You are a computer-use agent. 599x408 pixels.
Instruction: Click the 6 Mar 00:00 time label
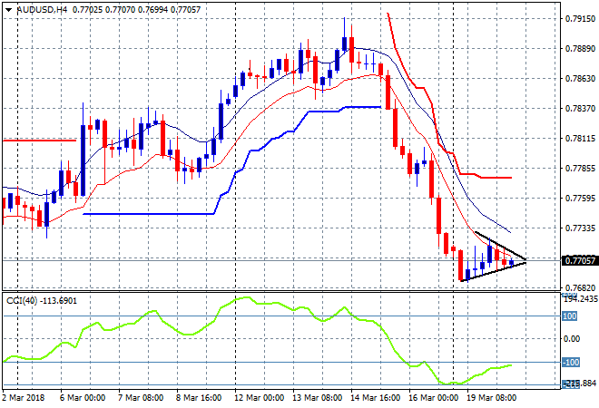82,398
